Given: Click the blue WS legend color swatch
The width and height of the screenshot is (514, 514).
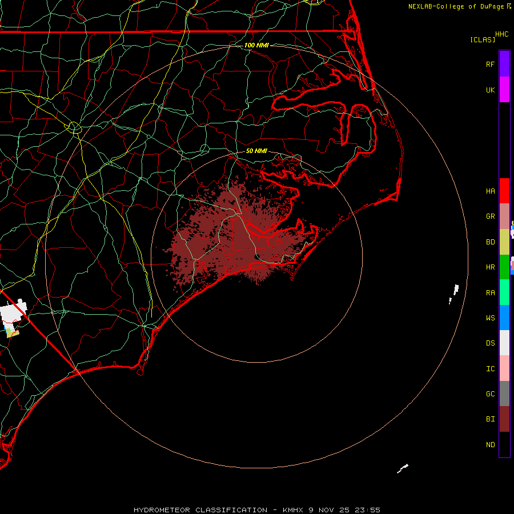Looking at the screenshot, I should pos(504,318).
